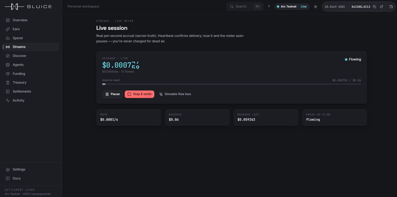This screenshot has height=197, width=397.
Task: Click the accrued $0.0007 live amount
Action: click(121, 65)
